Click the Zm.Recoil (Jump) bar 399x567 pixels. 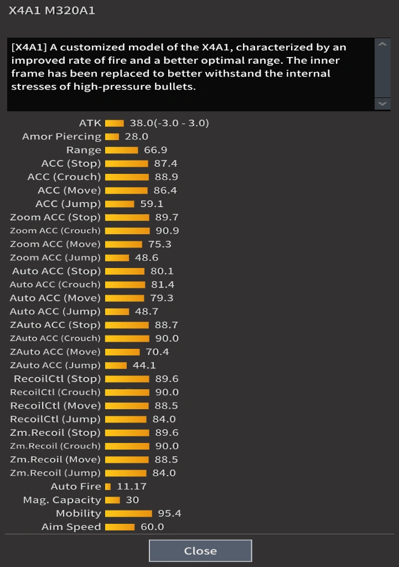coord(126,473)
